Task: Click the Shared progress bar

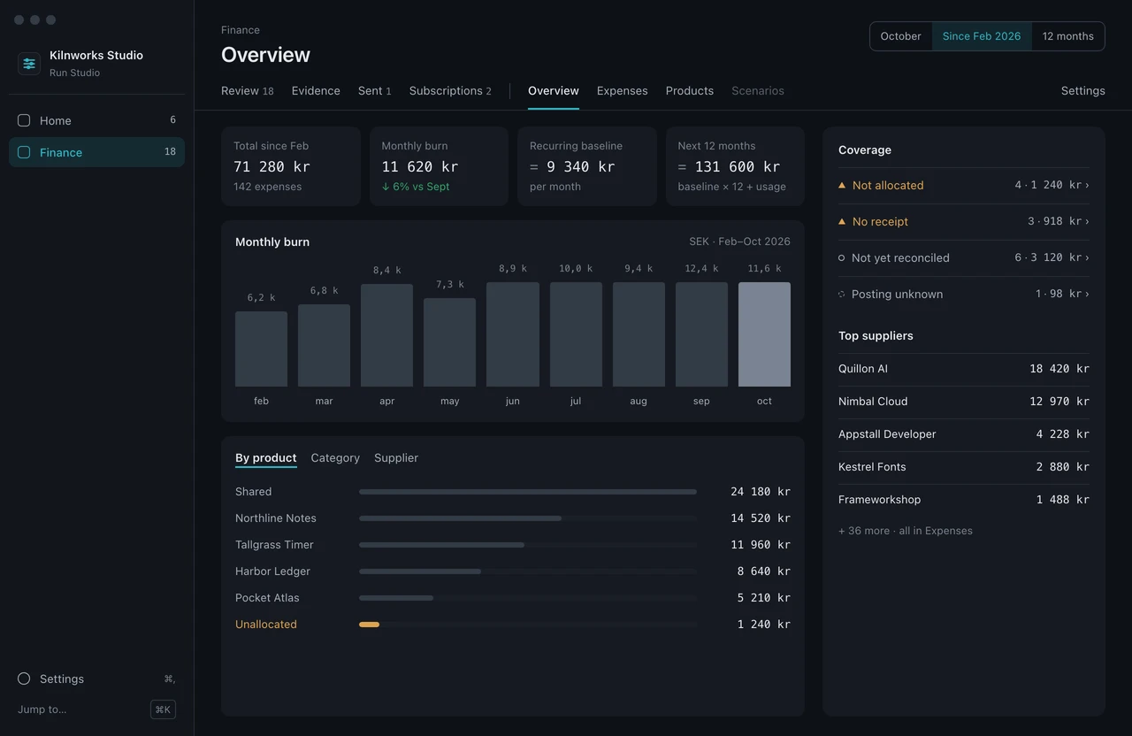Action: (528, 492)
